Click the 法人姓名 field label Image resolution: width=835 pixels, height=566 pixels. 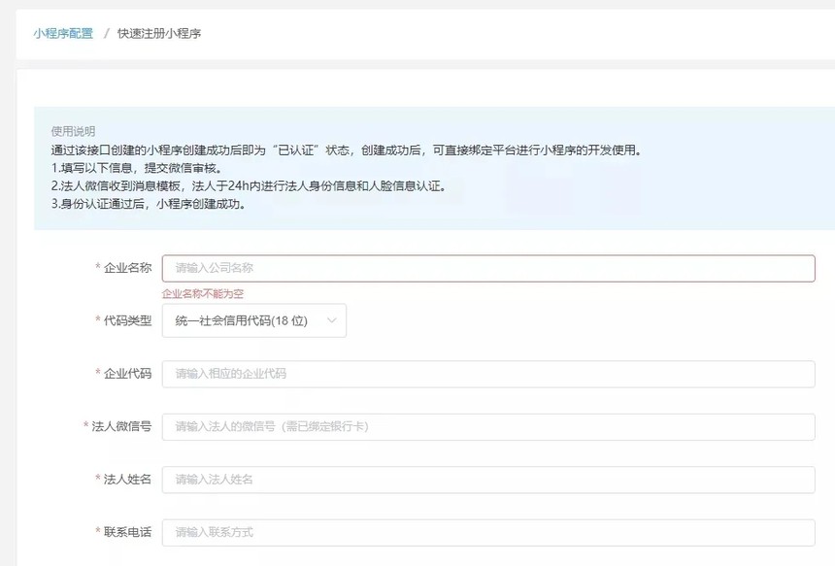pyautogui.click(x=127, y=480)
